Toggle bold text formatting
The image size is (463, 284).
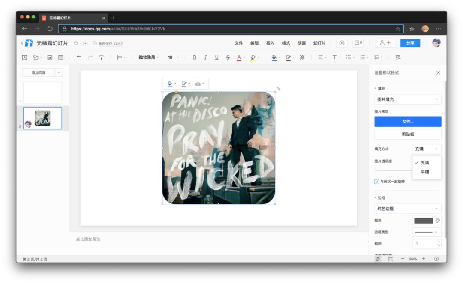tap(195, 57)
